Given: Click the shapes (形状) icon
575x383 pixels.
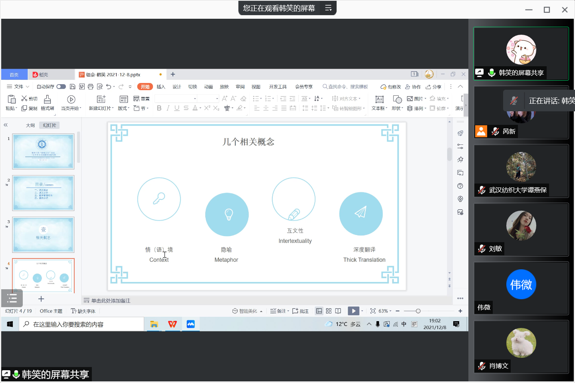Looking at the screenshot, I should coord(397,99).
